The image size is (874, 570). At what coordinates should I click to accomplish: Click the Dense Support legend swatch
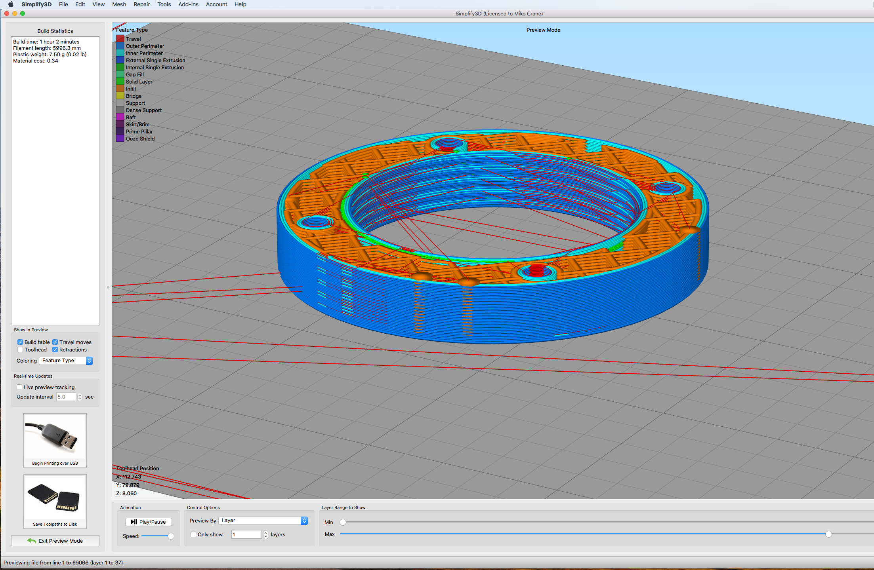click(120, 110)
